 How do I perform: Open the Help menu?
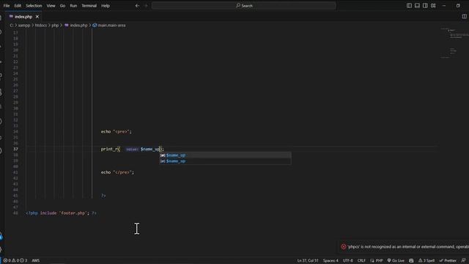[x=106, y=6]
